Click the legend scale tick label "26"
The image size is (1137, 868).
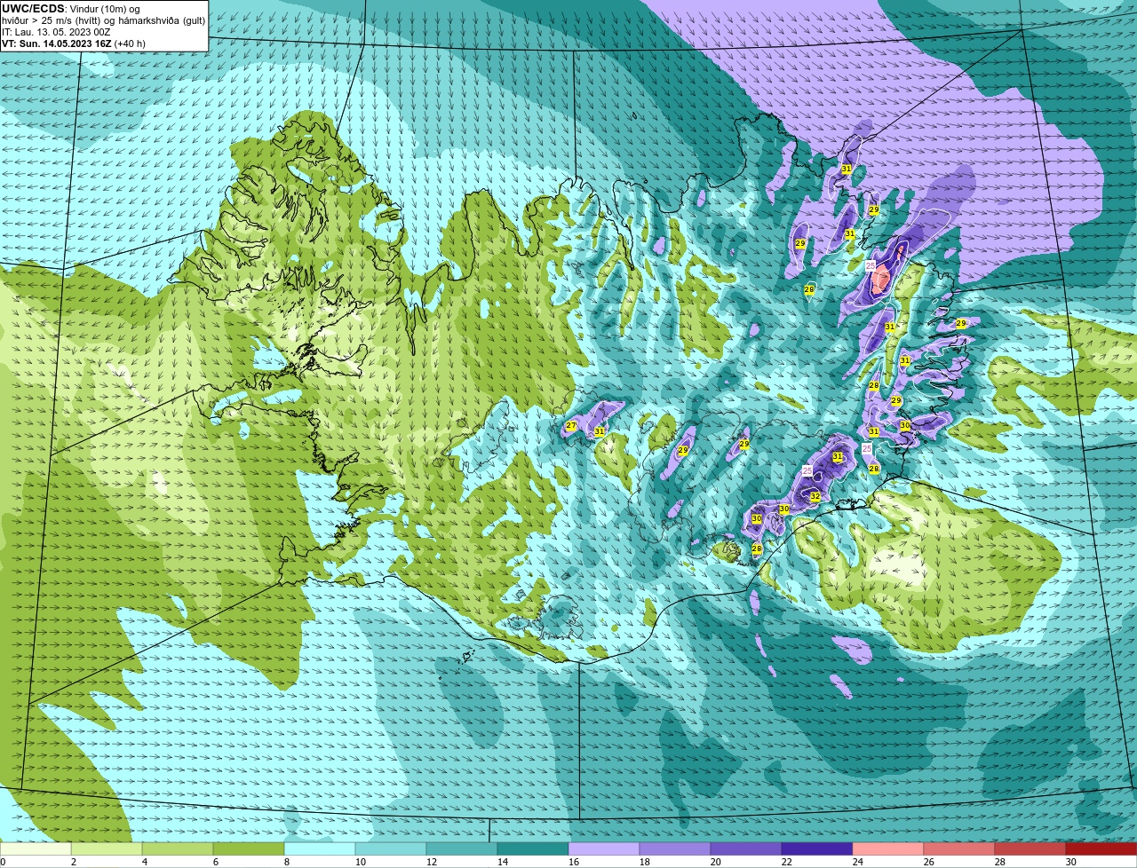tap(929, 862)
